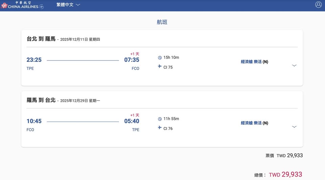Click the SkyTeam emblem in the header
325x180 pixels.
click(x=41, y=7)
